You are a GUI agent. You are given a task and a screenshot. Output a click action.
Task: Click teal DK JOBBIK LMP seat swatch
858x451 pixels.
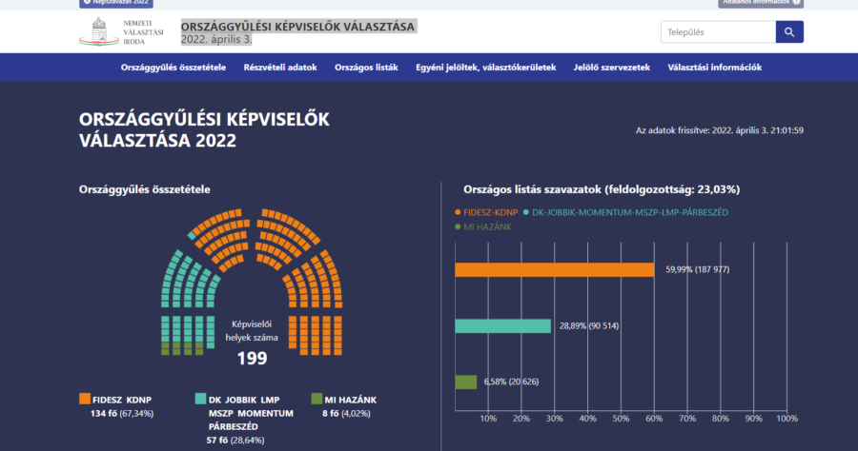point(200,399)
